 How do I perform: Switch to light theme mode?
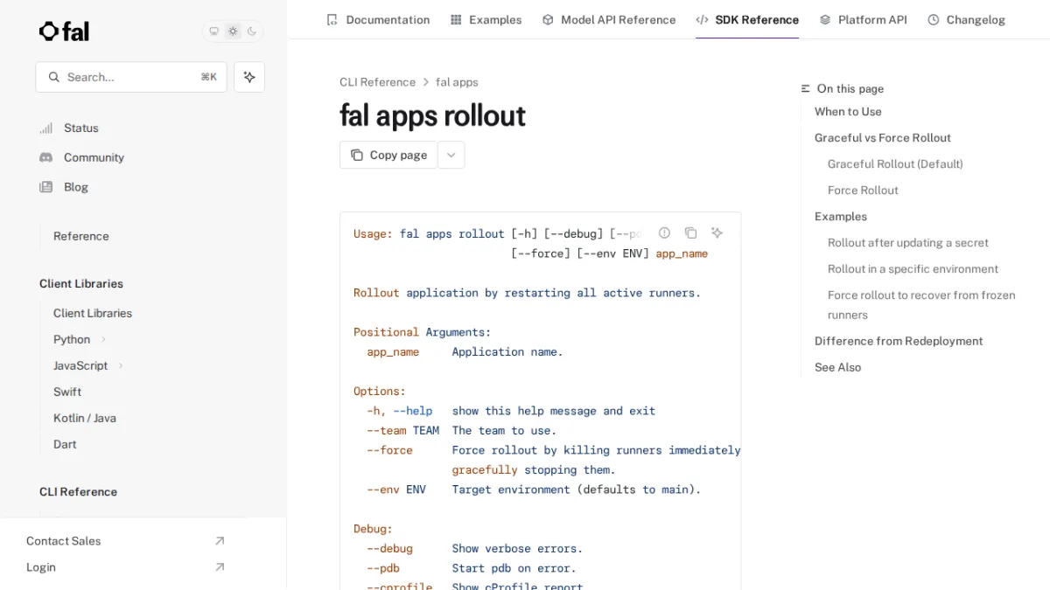pyautogui.click(x=233, y=31)
